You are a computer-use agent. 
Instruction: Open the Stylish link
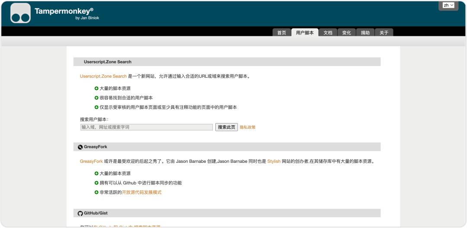pyautogui.click(x=274, y=161)
